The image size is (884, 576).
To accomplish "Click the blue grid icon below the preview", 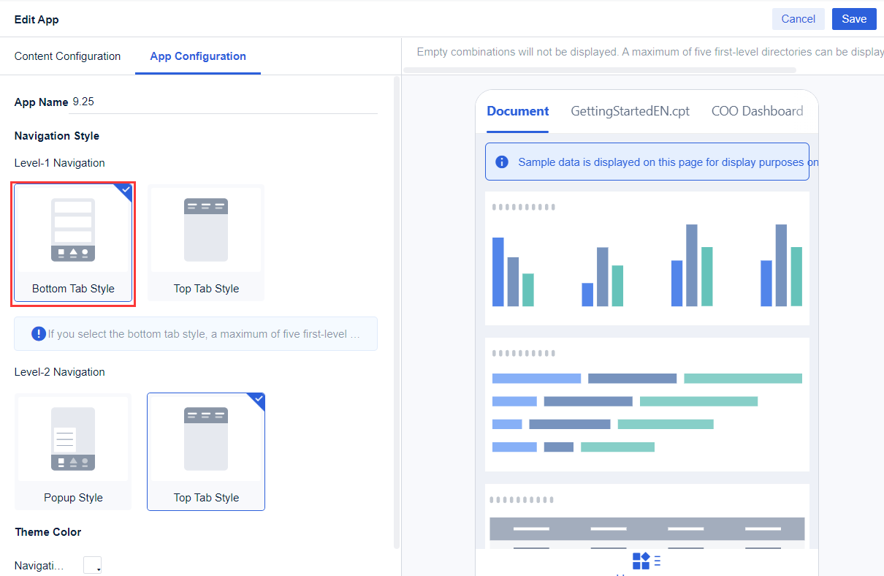I will [x=642, y=561].
